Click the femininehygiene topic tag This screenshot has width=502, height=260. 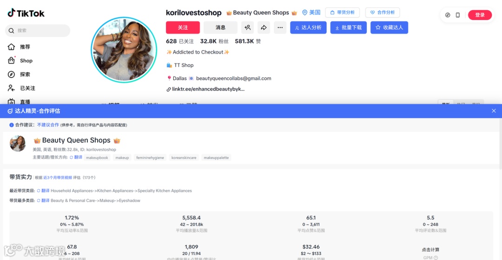tap(150, 158)
